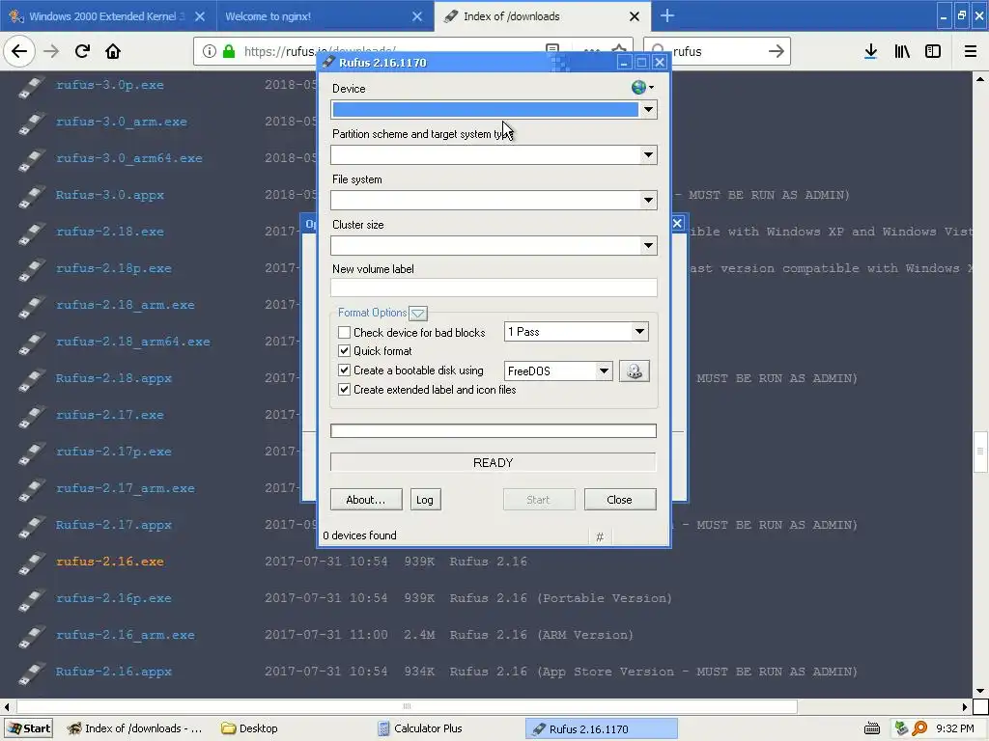Reload the current browser page
The height and width of the screenshot is (741, 989).
point(82,52)
